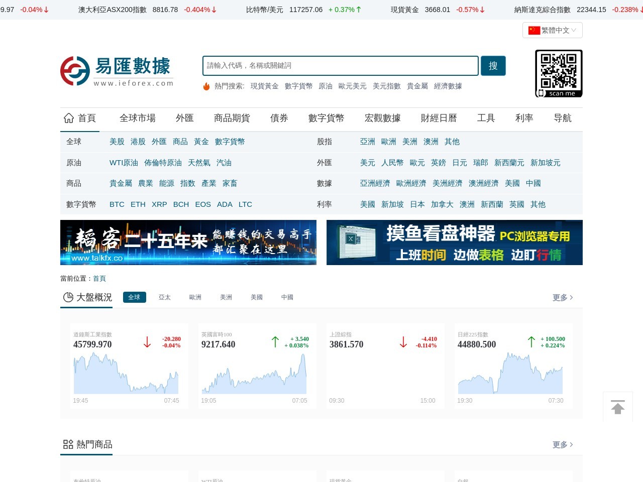Open the 數字貨幣 nav menu

[327, 118]
